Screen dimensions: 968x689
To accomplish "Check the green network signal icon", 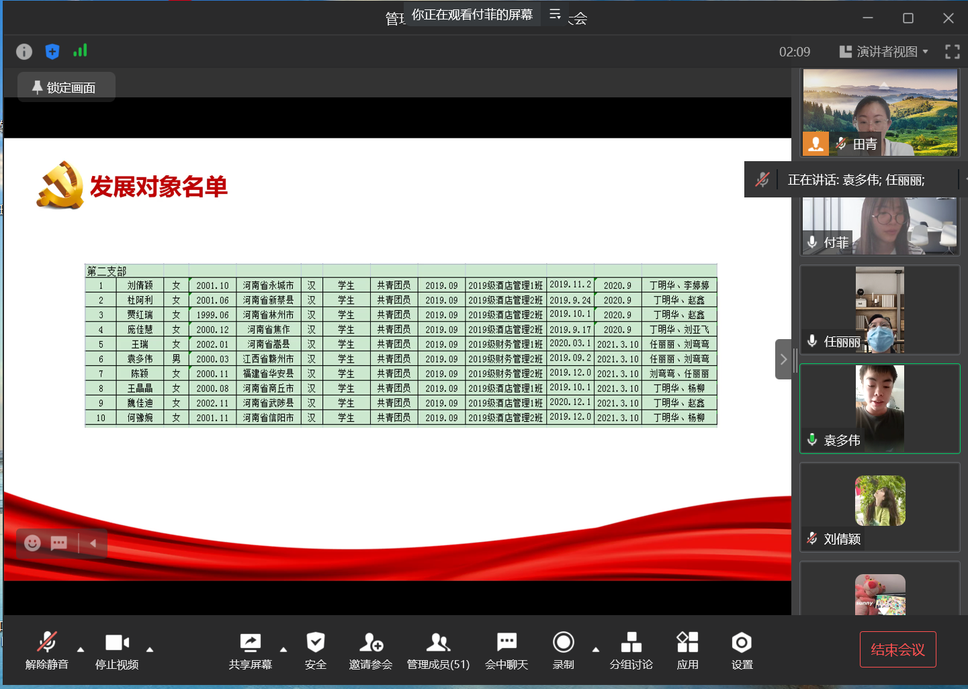I will coord(80,51).
